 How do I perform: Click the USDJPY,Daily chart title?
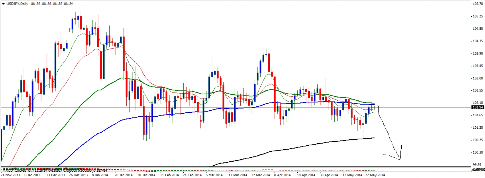click(17, 4)
